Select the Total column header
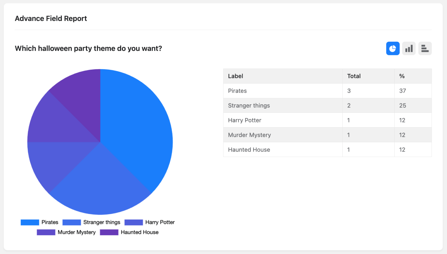The width and height of the screenshot is (447, 254). pyautogui.click(x=354, y=76)
